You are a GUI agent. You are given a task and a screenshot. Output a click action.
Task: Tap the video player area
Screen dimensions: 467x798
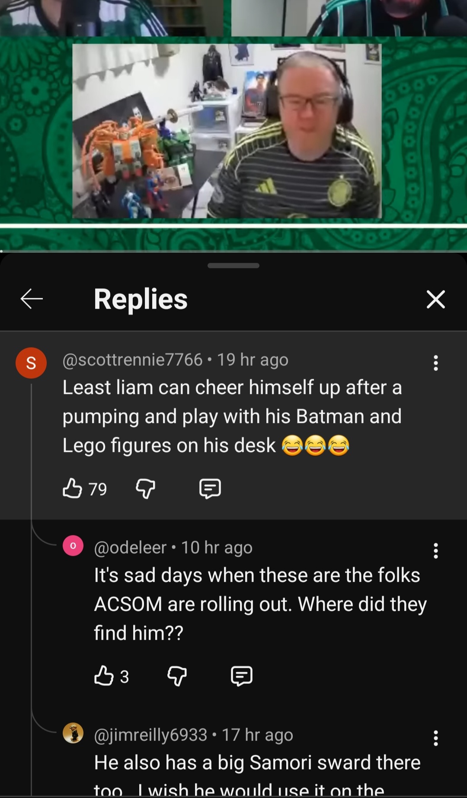click(233, 125)
